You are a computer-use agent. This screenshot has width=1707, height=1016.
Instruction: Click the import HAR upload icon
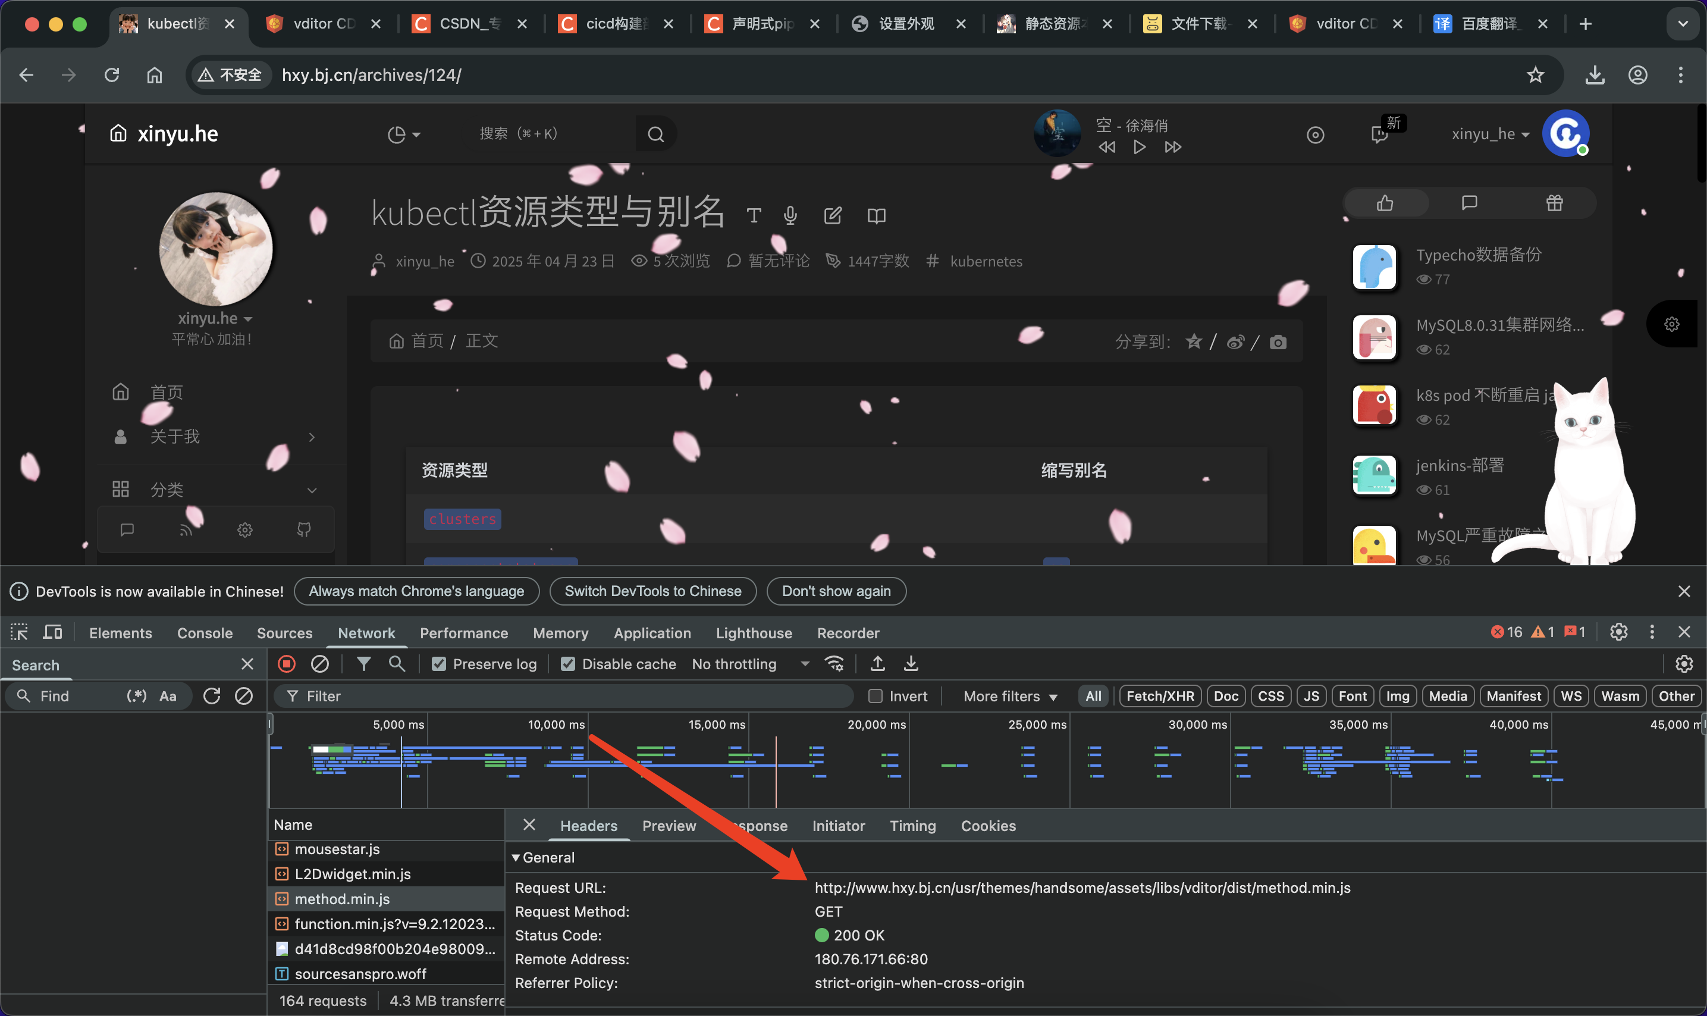pyautogui.click(x=877, y=663)
